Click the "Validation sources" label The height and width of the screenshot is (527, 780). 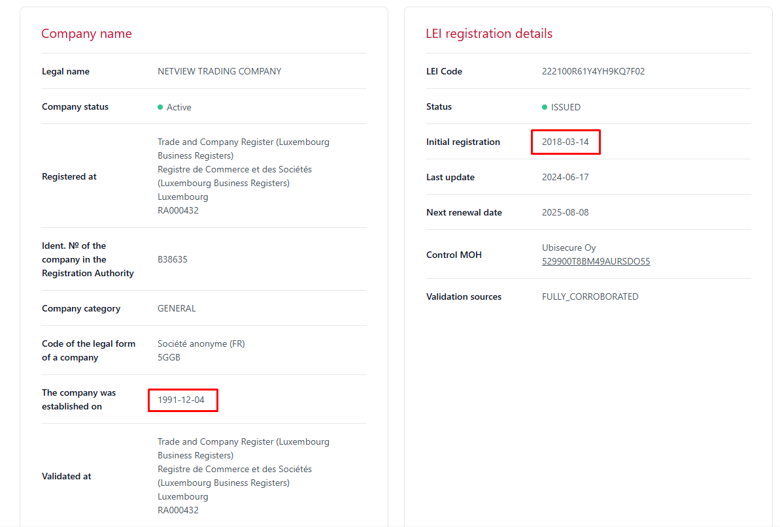pos(464,297)
